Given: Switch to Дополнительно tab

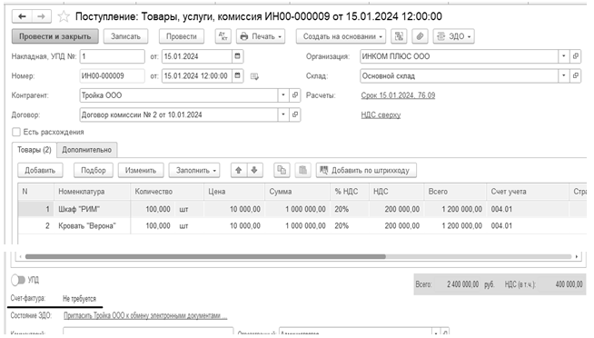Looking at the screenshot, I should [87, 150].
